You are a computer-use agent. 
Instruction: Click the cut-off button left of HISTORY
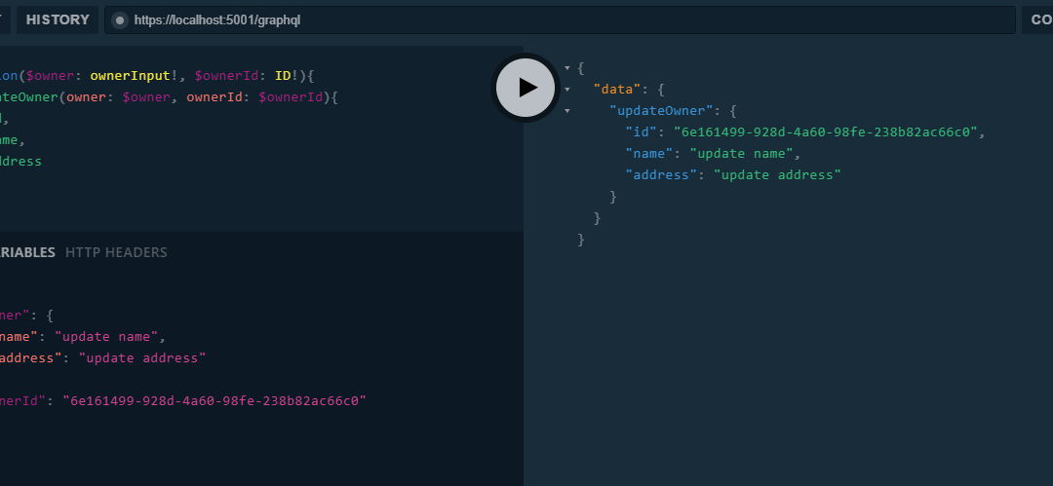(5, 20)
